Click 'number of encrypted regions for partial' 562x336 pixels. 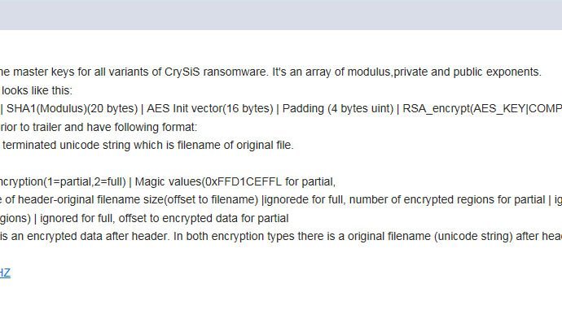[447, 199]
